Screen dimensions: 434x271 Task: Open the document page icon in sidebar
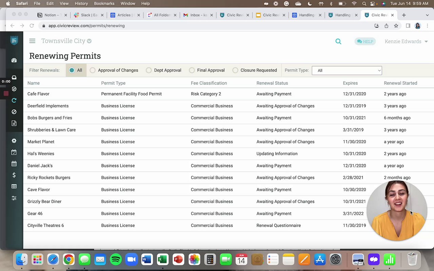pyautogui.click(x=14, y=123)
